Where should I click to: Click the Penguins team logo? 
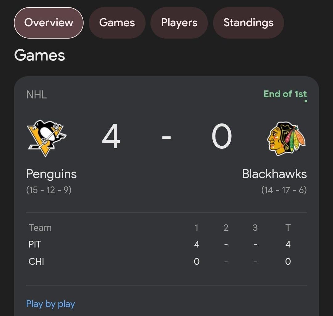click(x=47, y=138)
